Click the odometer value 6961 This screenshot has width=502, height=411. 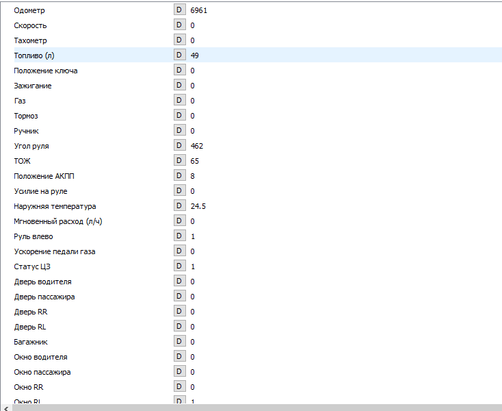click(199, 11)
